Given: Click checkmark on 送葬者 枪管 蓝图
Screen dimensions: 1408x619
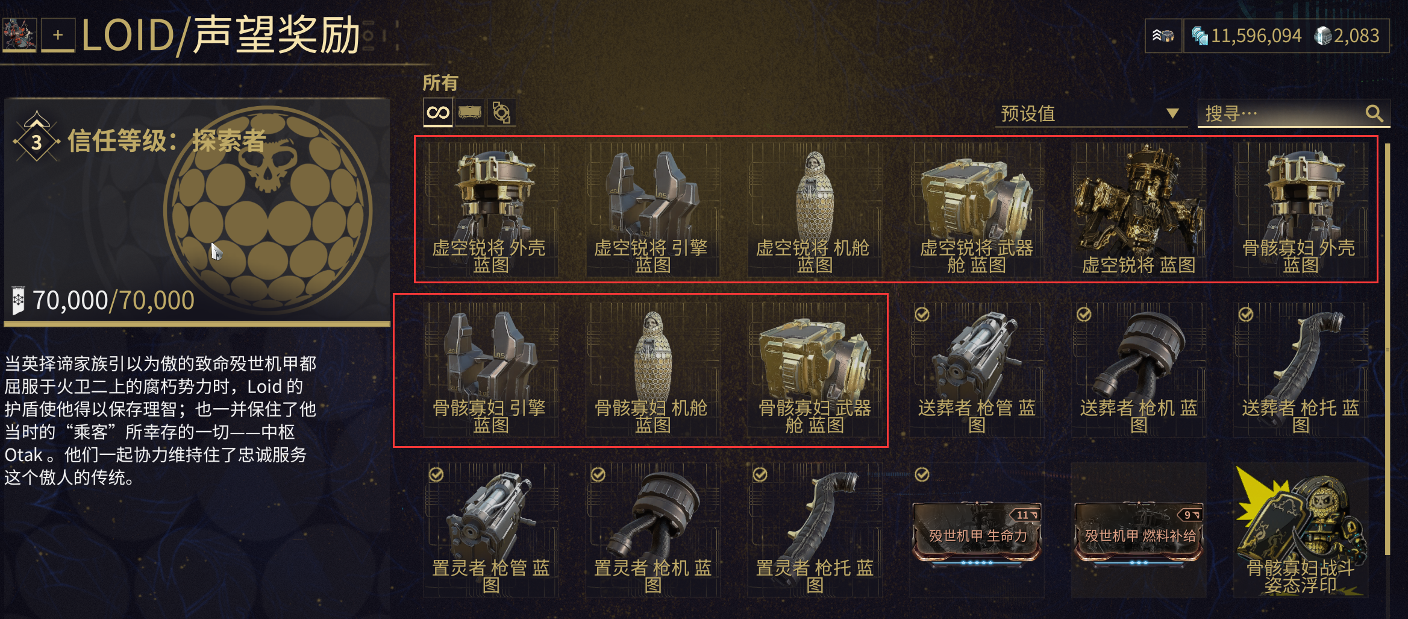Looking at the screenshot, I should pos(922,314).
